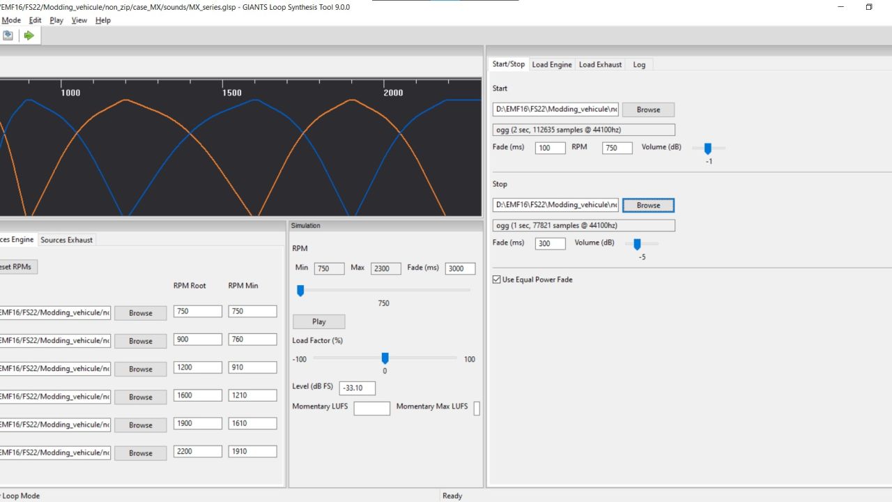
Task: Click the Start RPM field showing 750
Action: tap(617, 148)
